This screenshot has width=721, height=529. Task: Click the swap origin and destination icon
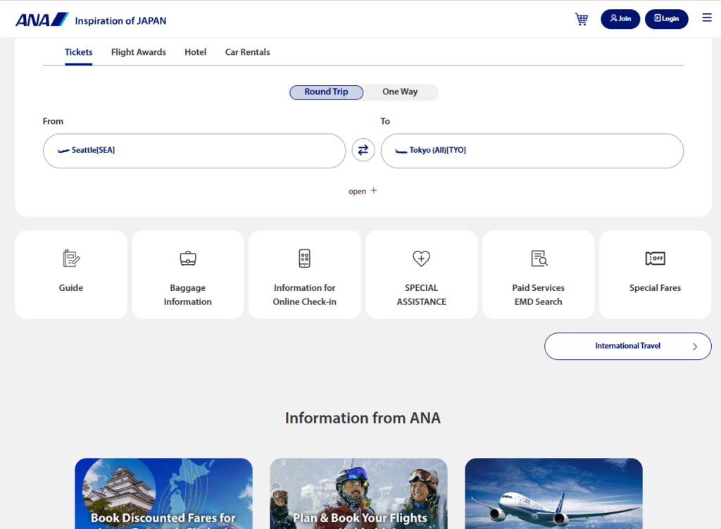(363, 150)
